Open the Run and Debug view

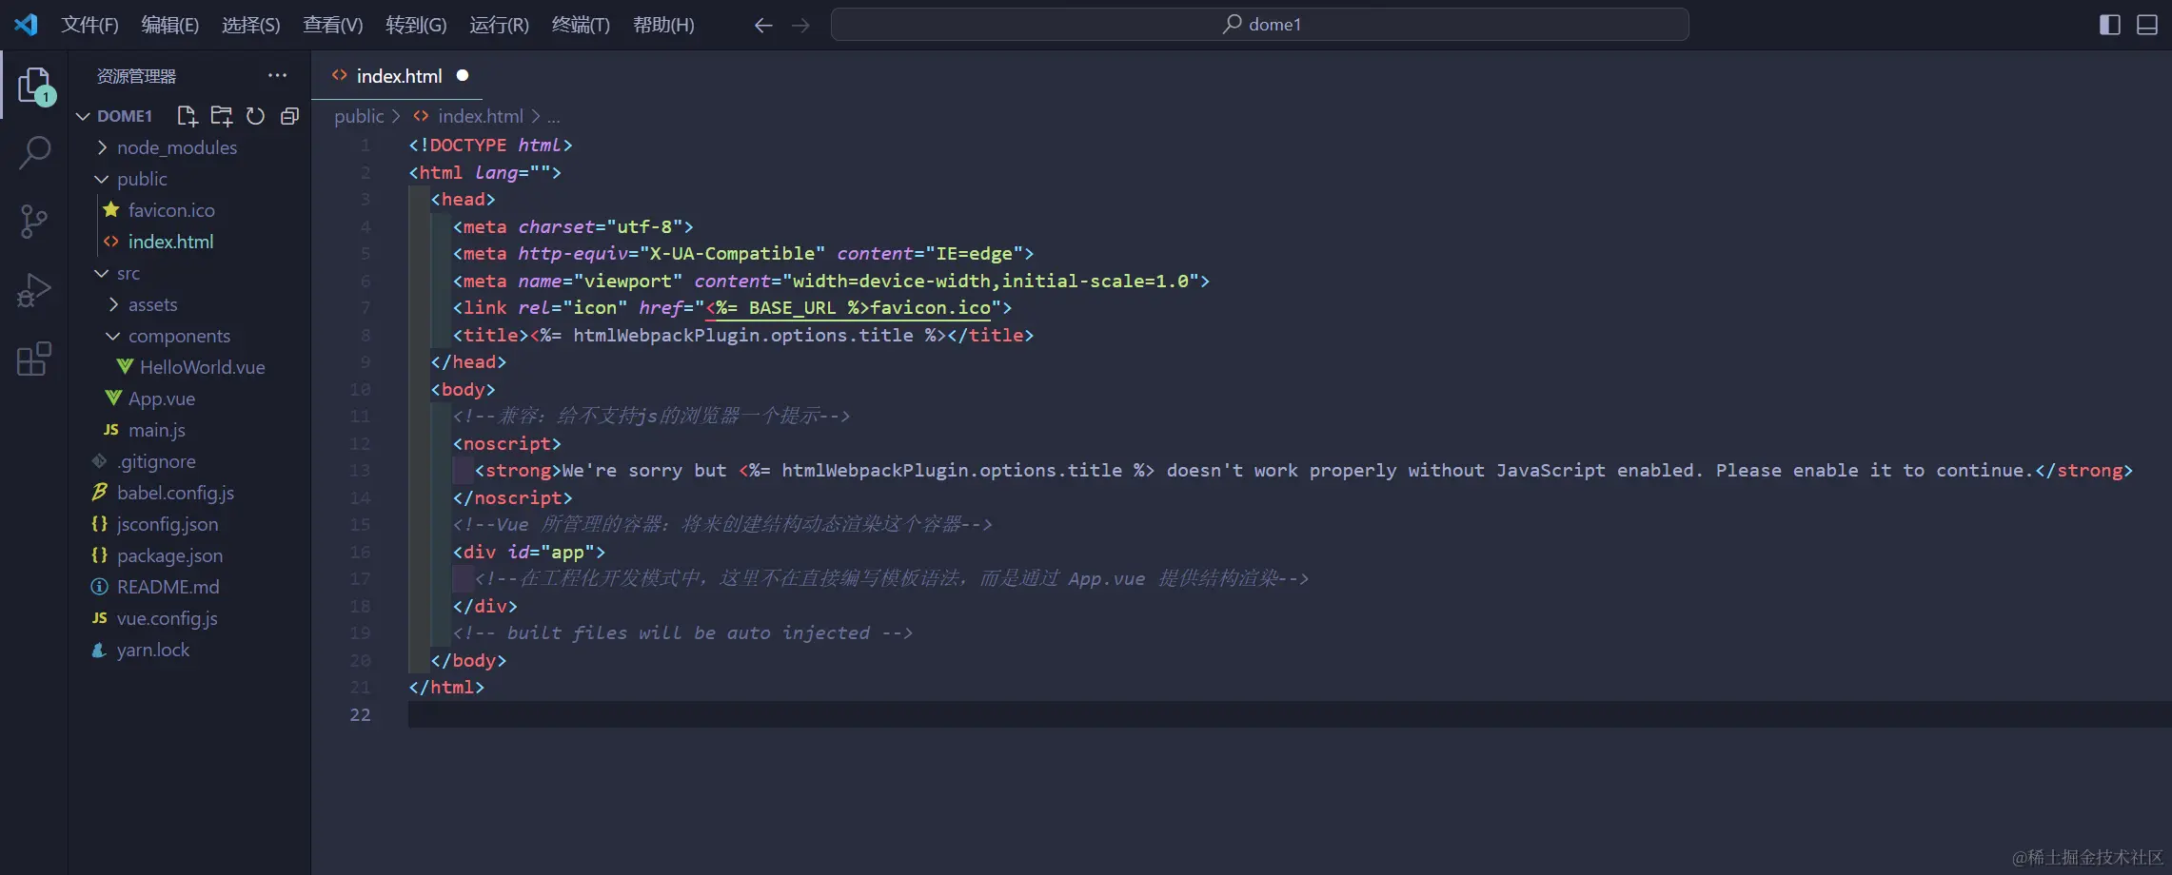point(34,290)
